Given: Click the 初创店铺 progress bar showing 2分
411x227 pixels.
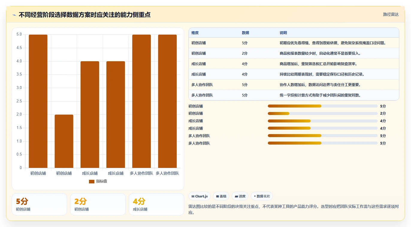Looking at the screenshot, I should click(x=323, y=113).
